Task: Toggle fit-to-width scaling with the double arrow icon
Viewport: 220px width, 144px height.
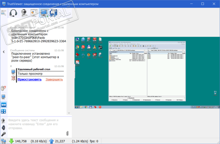Action: (4, 105)
